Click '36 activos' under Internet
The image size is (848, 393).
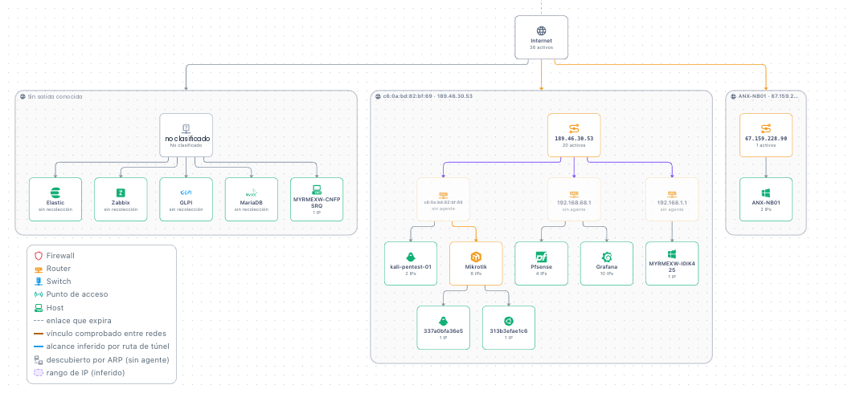pos(542,47)
